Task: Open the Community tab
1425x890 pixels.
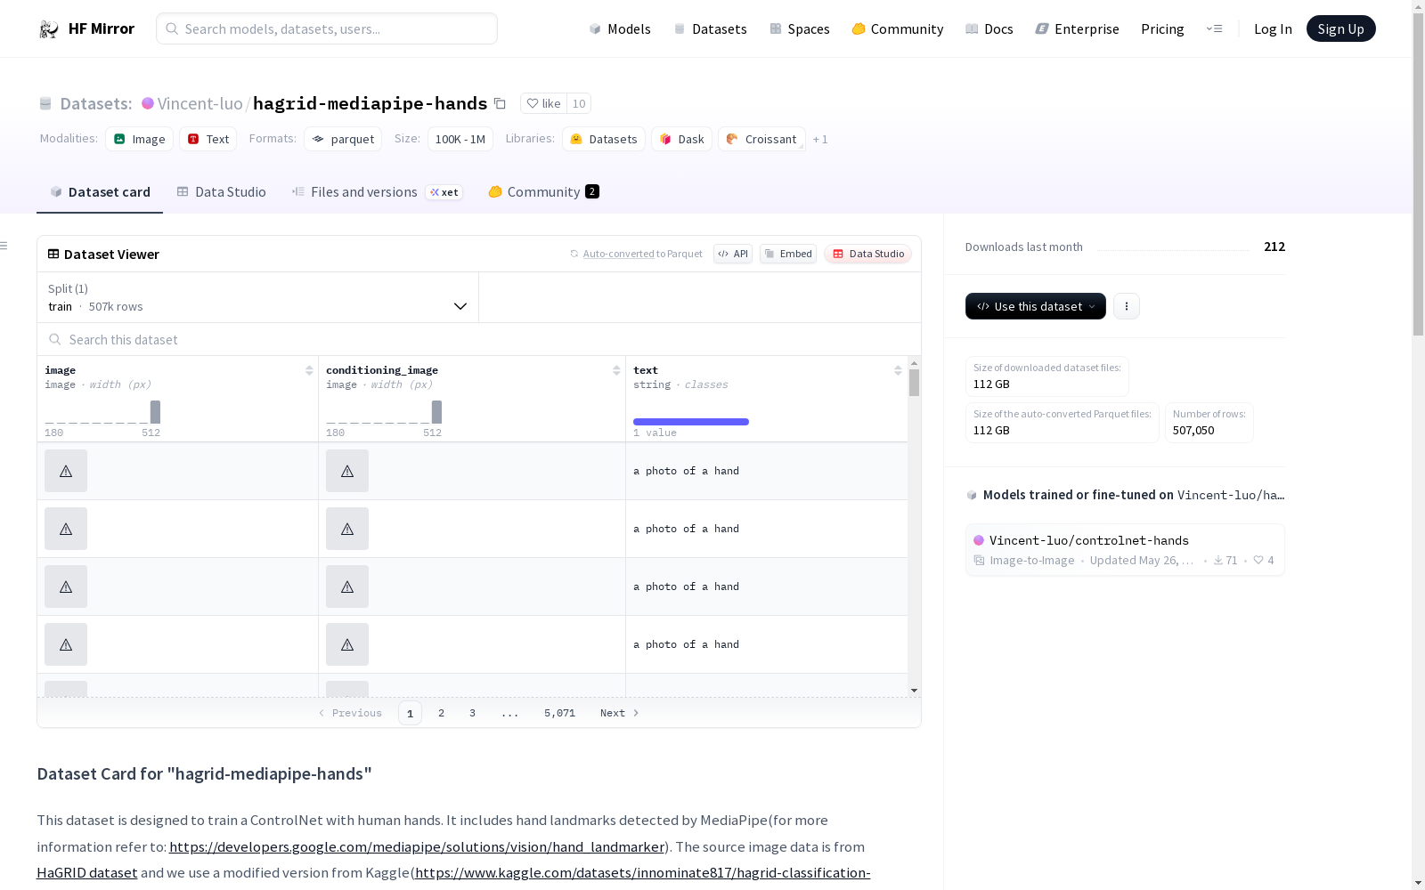Action: click(x=543, y=192)
